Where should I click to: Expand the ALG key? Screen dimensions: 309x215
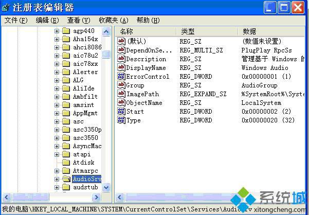[57, 80]
